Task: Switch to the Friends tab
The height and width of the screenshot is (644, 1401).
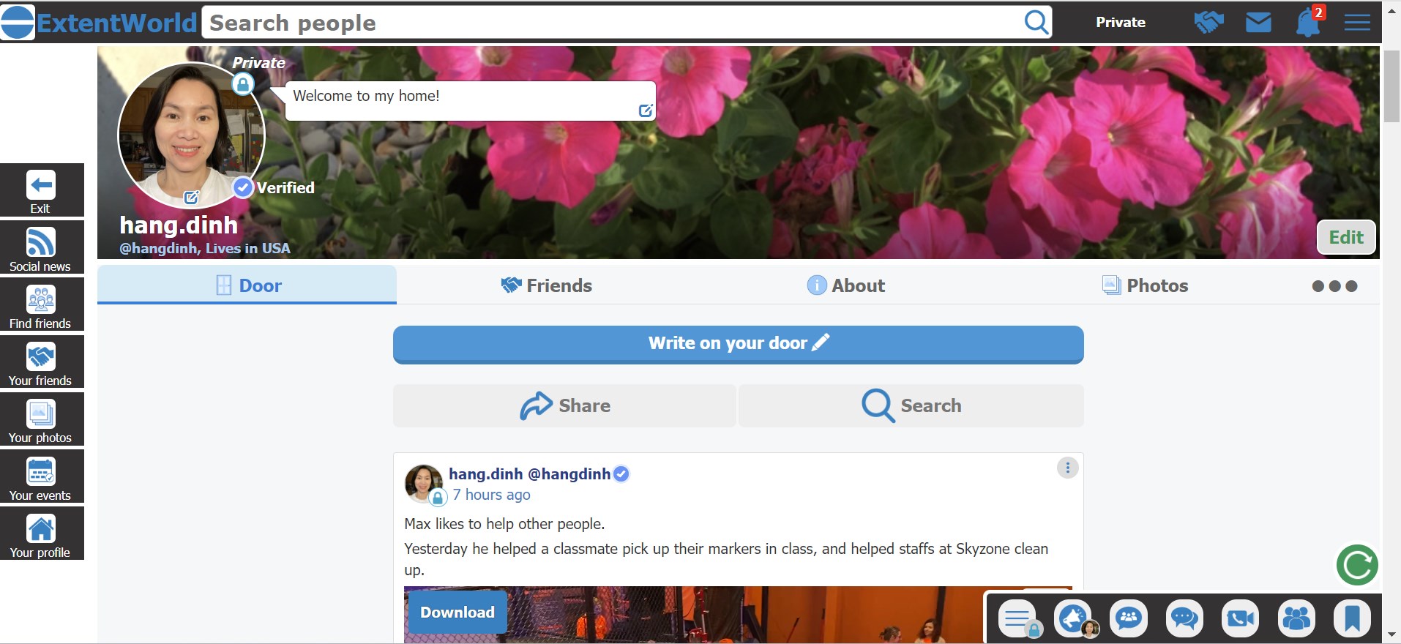Action: tap(546, 285)
